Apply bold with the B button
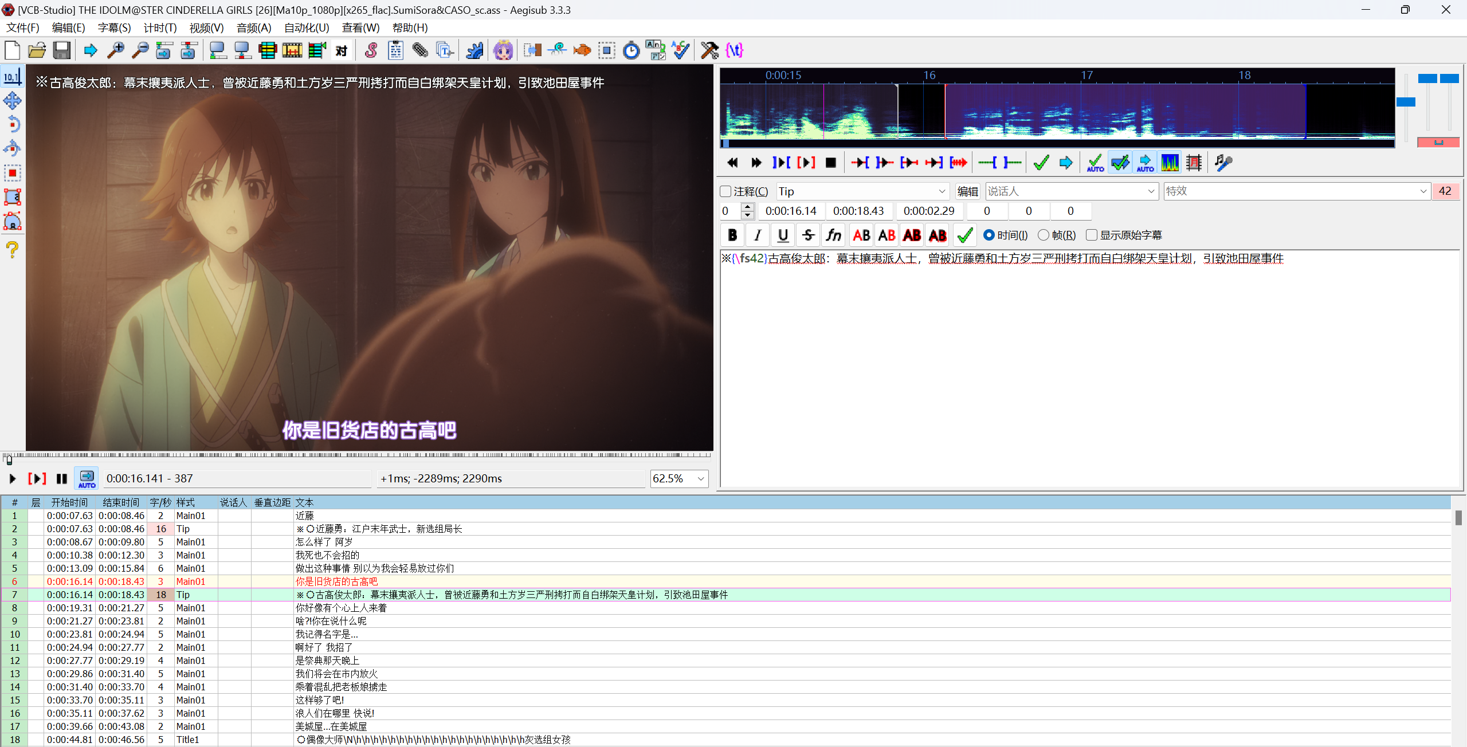 tap(732, 235)
